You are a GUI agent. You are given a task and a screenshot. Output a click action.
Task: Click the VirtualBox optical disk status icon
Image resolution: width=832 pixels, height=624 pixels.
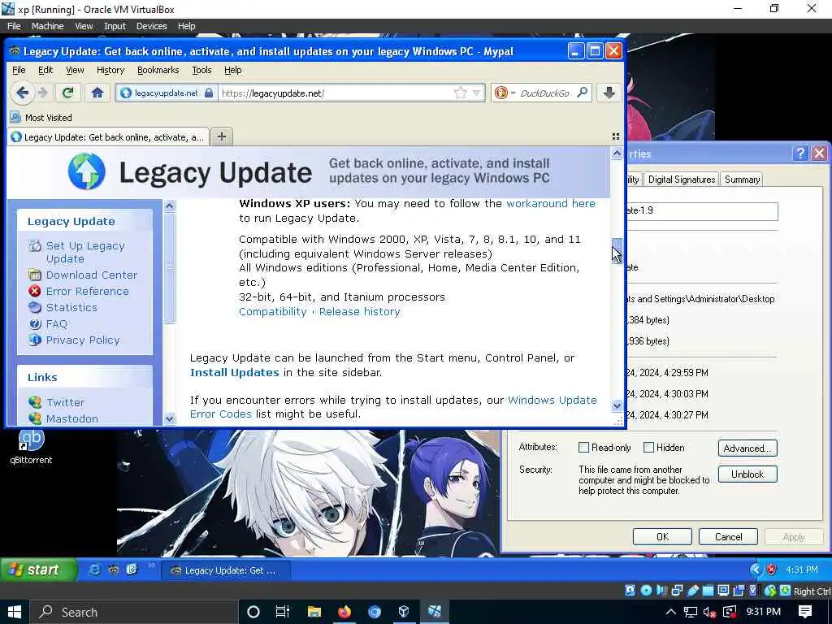tap(646, 591)
